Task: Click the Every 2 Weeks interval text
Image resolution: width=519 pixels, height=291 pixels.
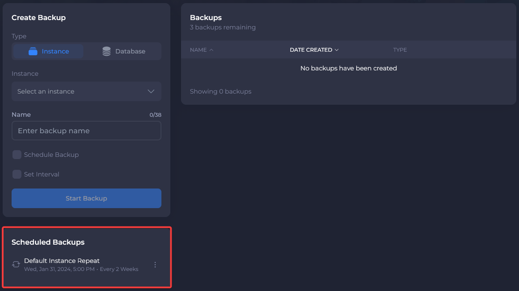Action: coord(119,269)
